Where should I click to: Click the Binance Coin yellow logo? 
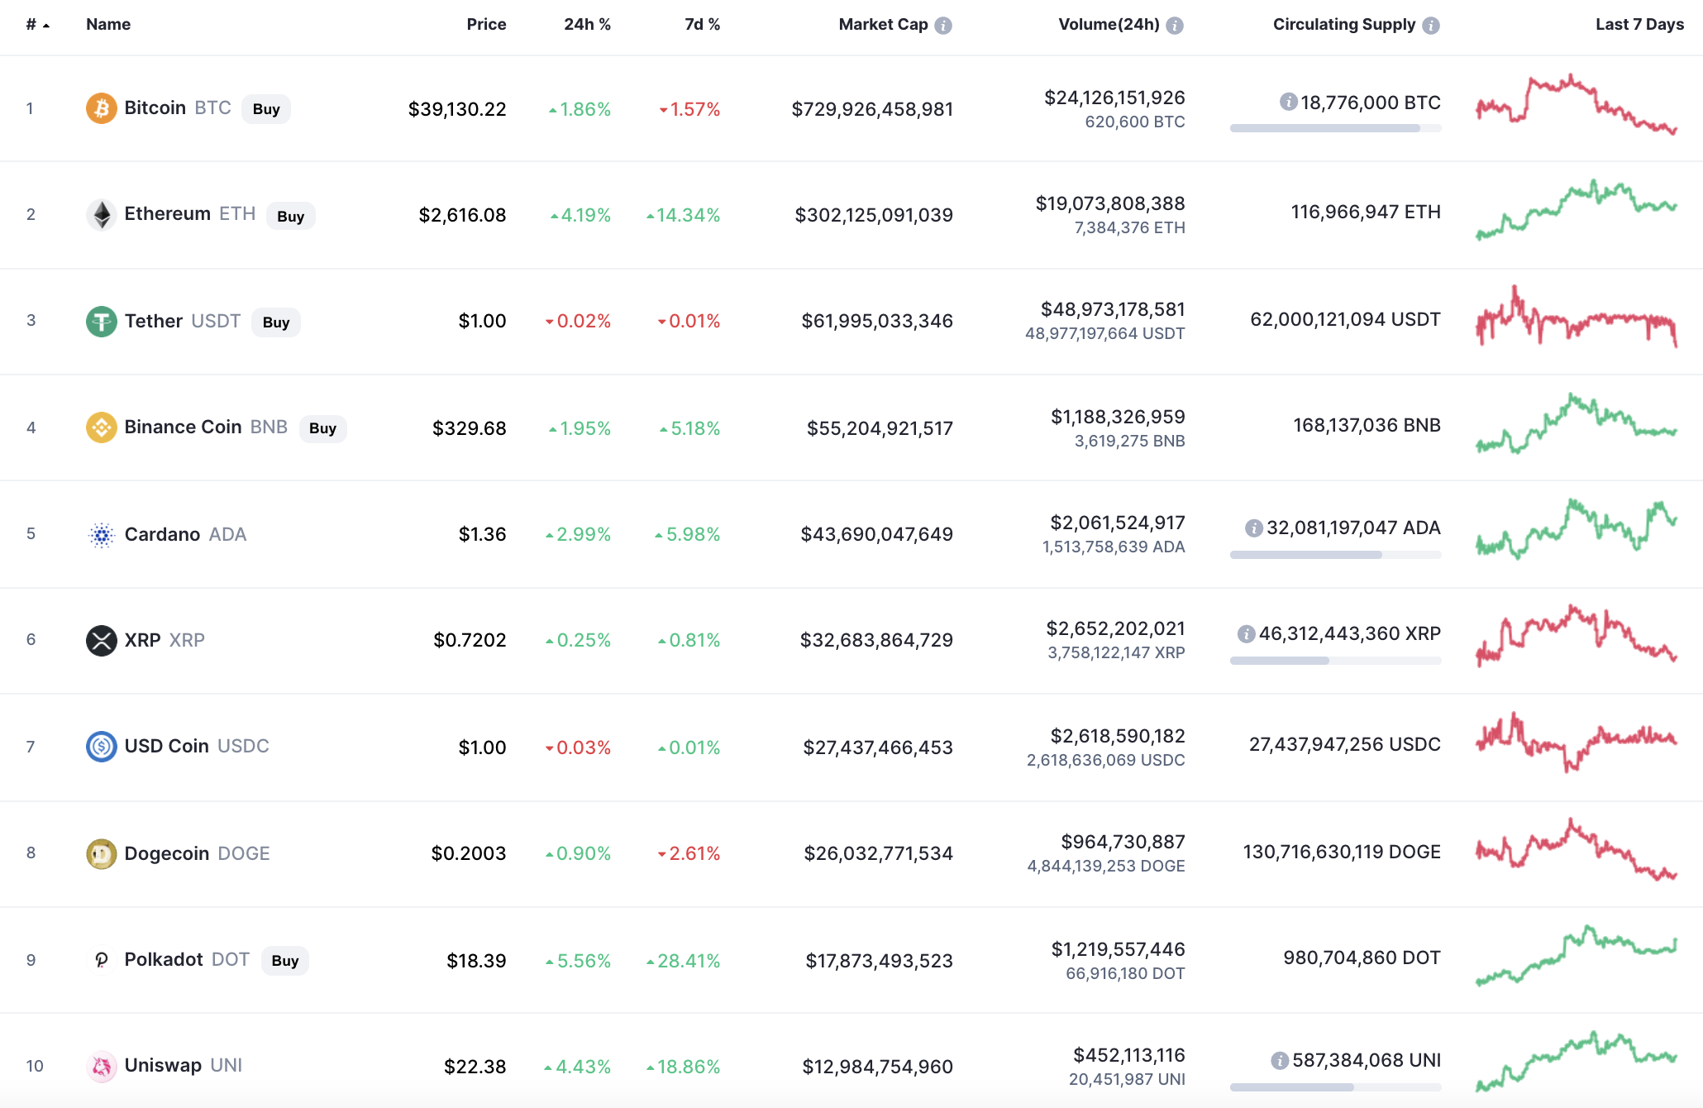coord(101,427)
